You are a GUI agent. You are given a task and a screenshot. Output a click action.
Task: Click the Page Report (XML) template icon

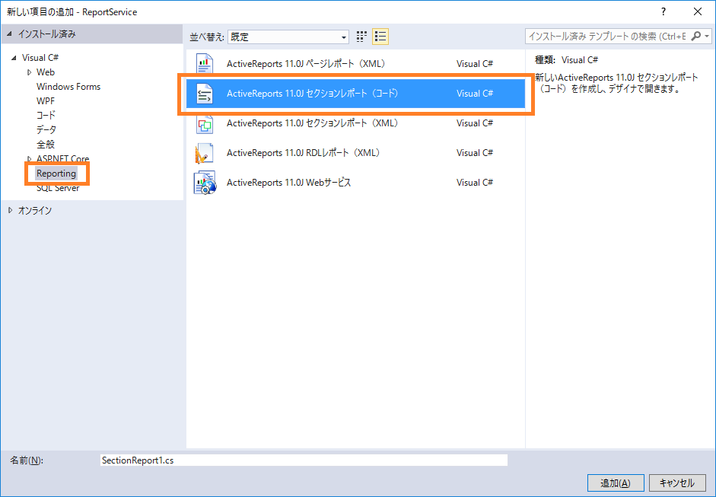tap(205, 63)
